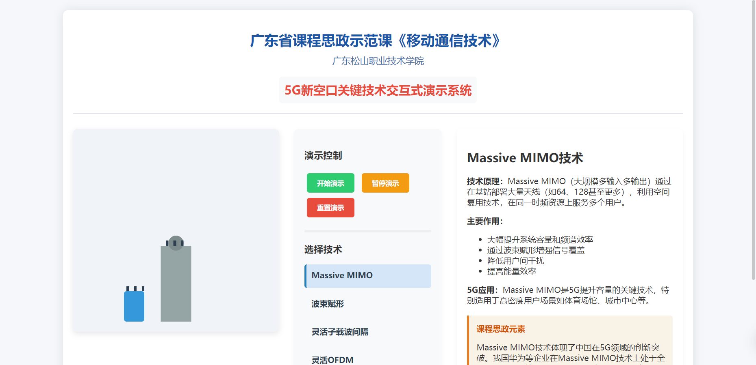Click the gray base station tower
This screenshot has height=365, width=756.
click(176, 284)
